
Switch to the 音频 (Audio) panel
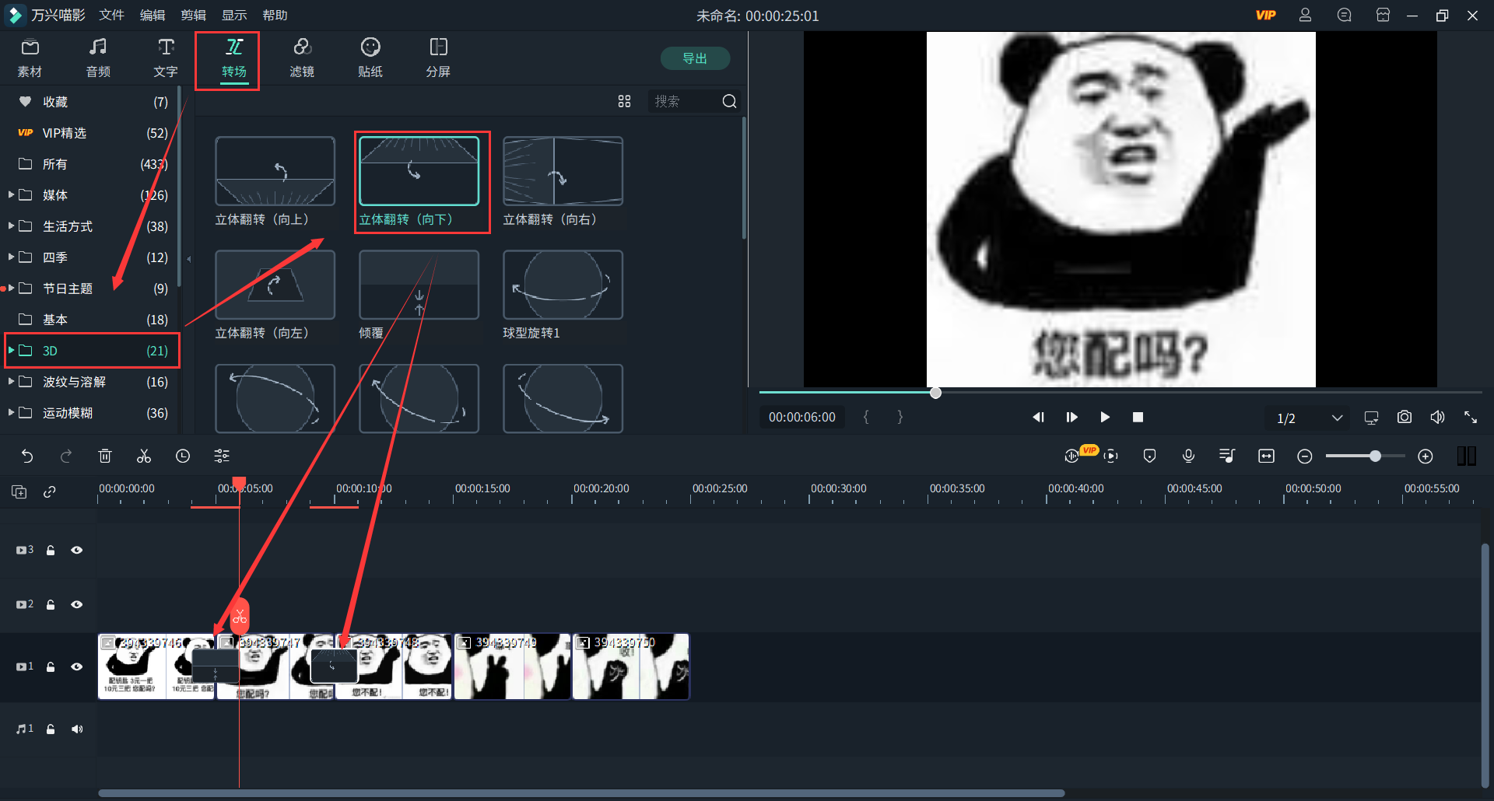[97, 57]
